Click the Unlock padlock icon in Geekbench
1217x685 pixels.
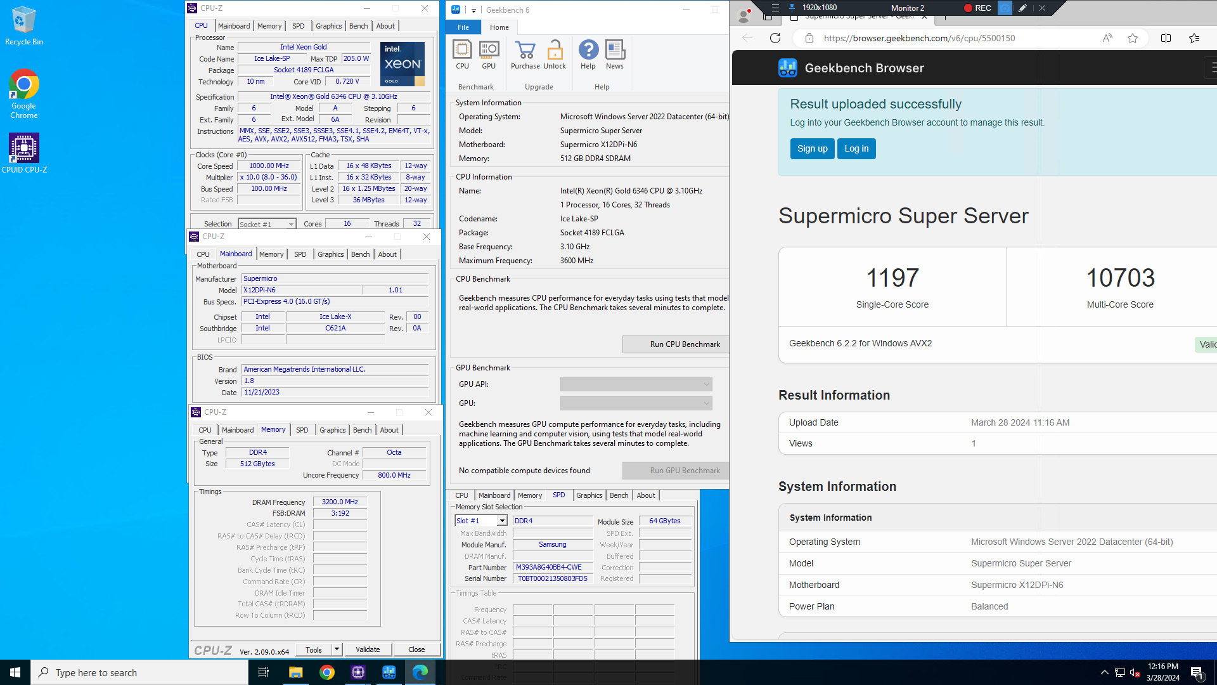pyautogui.click(x=555, y=55)
